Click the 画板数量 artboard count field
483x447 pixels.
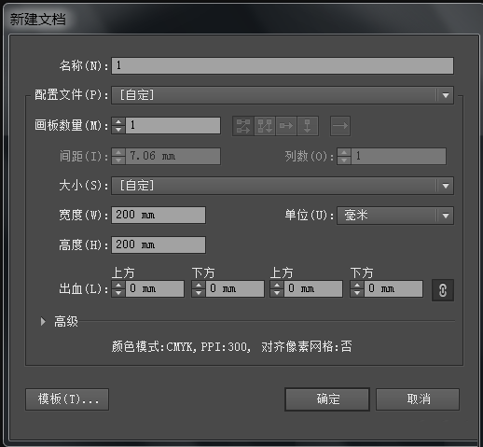click(x=172, y=125)
